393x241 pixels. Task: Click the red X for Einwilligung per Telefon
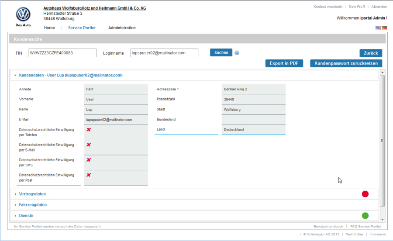tap(89, 130)
